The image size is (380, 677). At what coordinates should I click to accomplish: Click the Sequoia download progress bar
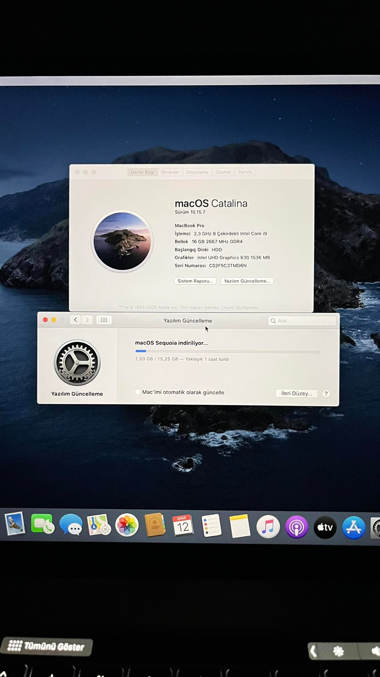coord(228,351)
